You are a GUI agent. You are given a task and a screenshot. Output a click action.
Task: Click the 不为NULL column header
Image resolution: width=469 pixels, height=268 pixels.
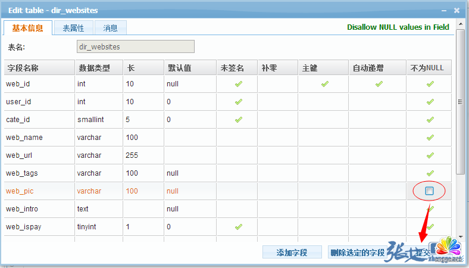point(429,68)
